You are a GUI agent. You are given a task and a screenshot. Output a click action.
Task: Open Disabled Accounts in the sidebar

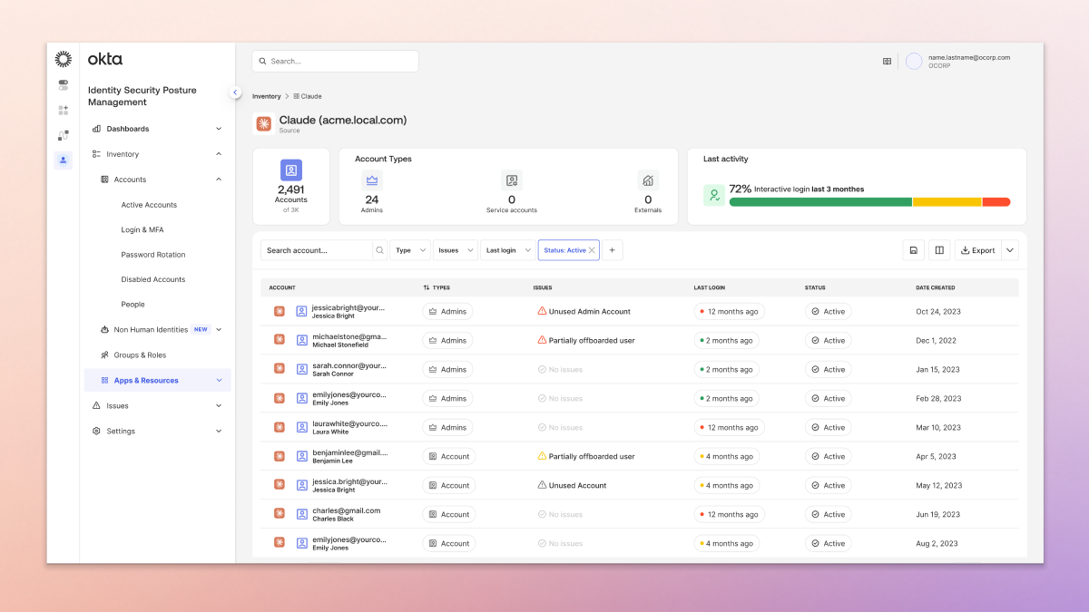coord(153,279)
